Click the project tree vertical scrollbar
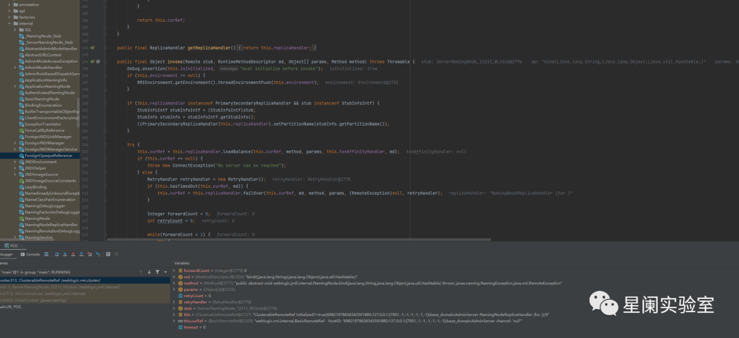The image size is (739, 338). pos(78,113)
